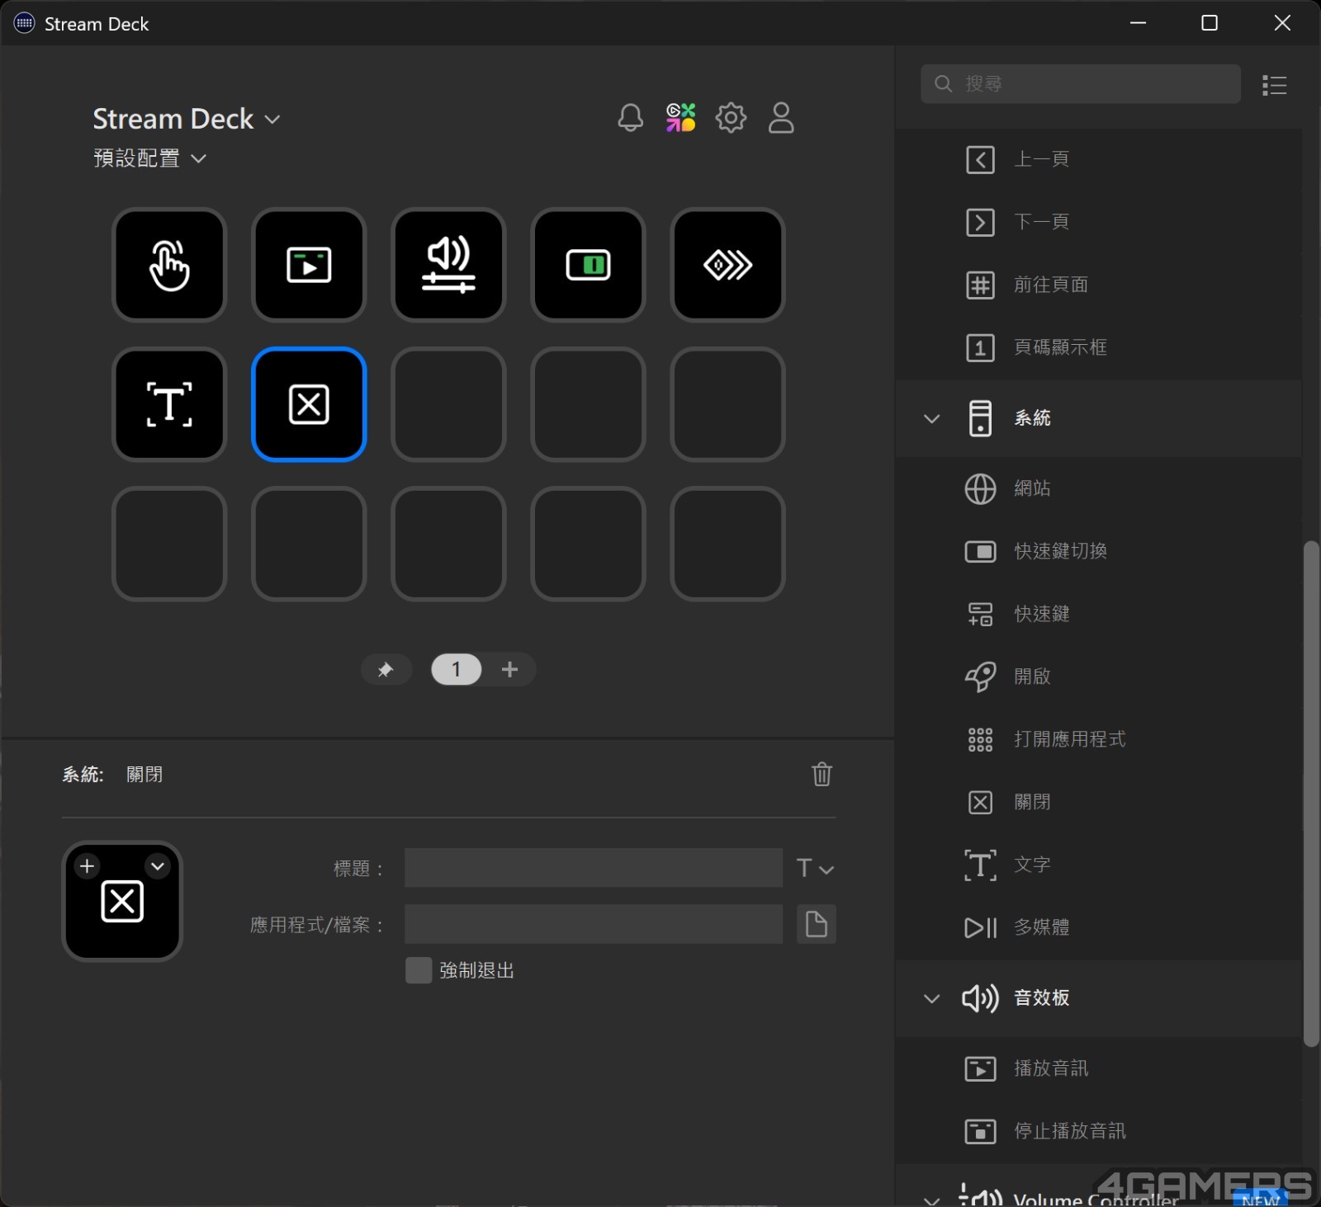The image size is (1321, 1207).
Task: Open the Stream Deck device dropdown
Action: pos(187,119)
